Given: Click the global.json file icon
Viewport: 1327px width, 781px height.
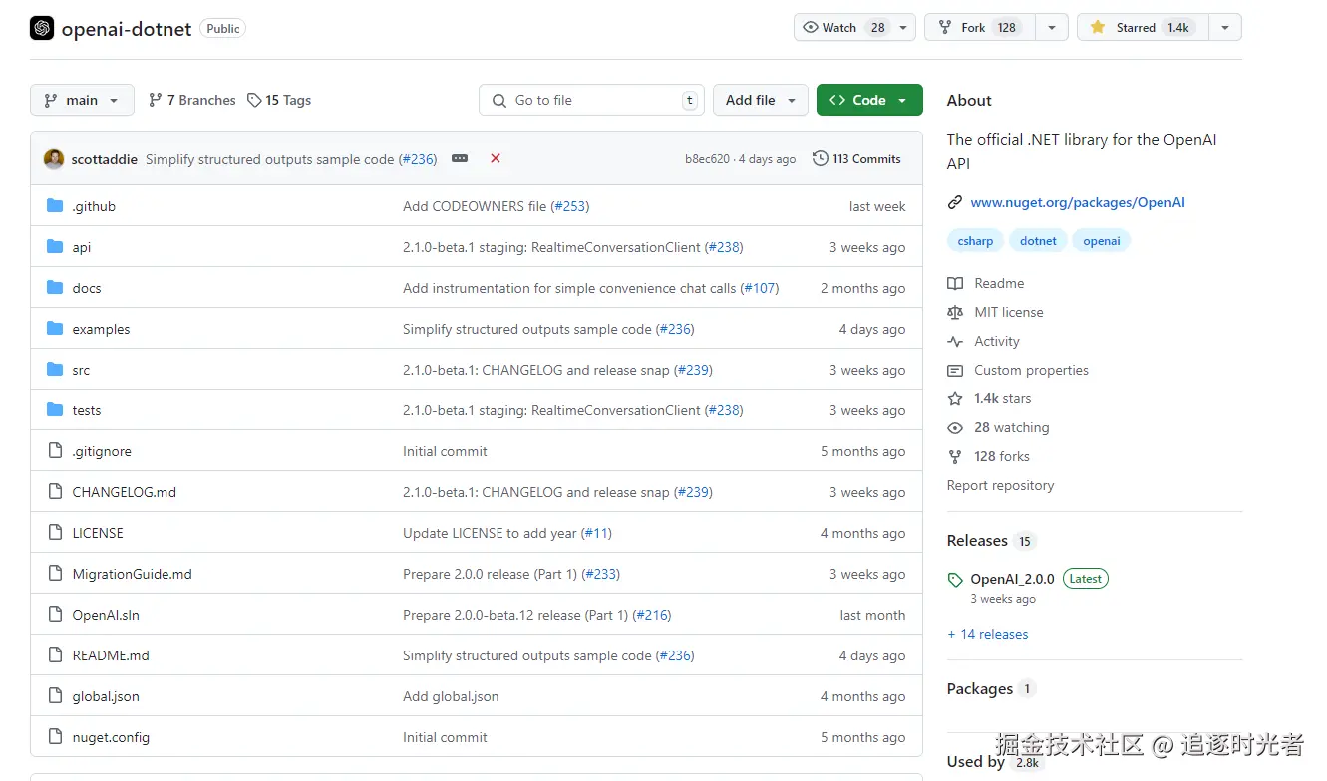Looking at the screenshot, I should 55,696.
